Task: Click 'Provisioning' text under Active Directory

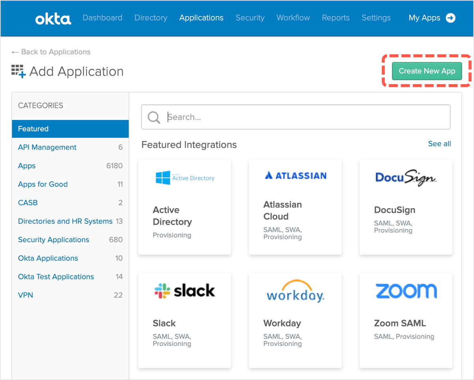Action: [172, 235]
